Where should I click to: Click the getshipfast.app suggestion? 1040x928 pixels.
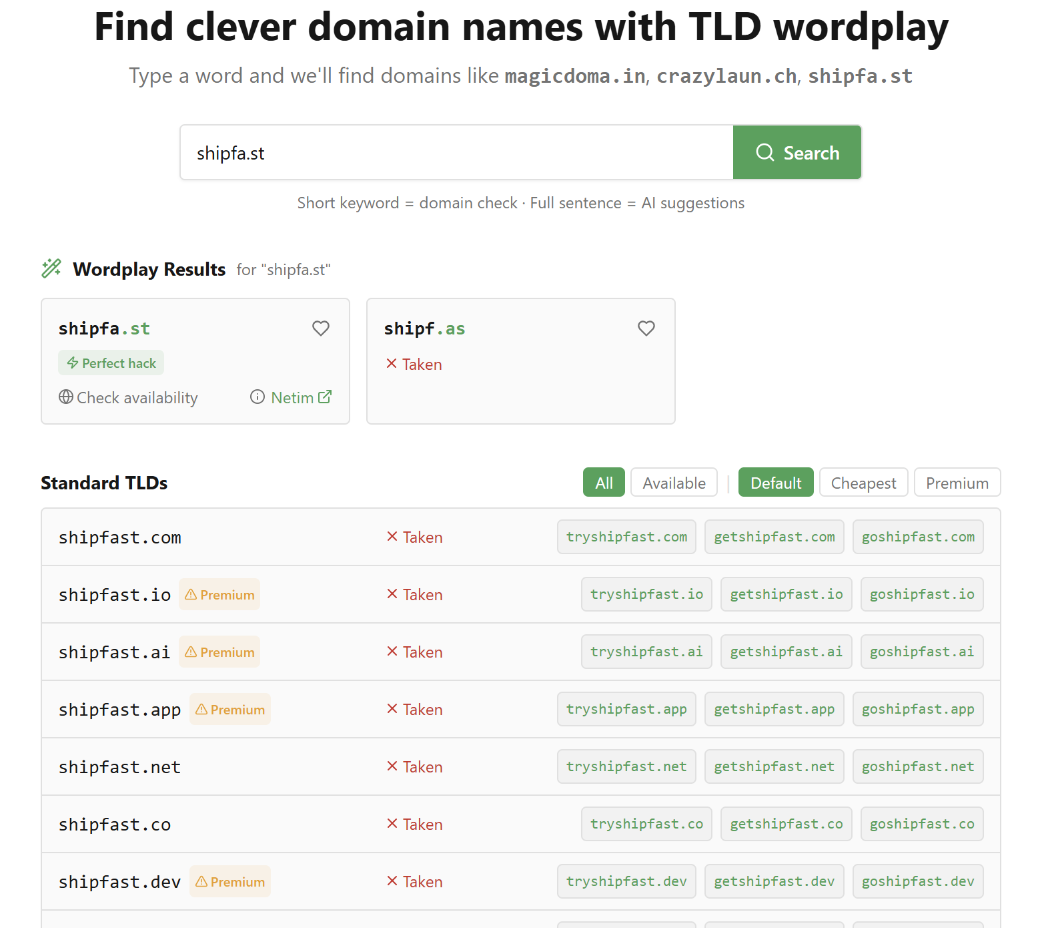tap(774, 709)
